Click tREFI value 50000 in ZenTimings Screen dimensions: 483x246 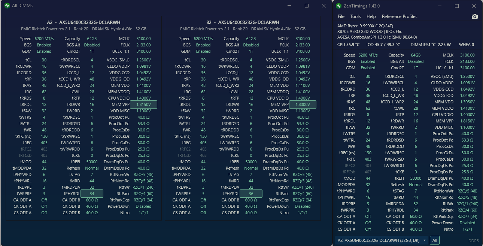[x=416, y=178]
